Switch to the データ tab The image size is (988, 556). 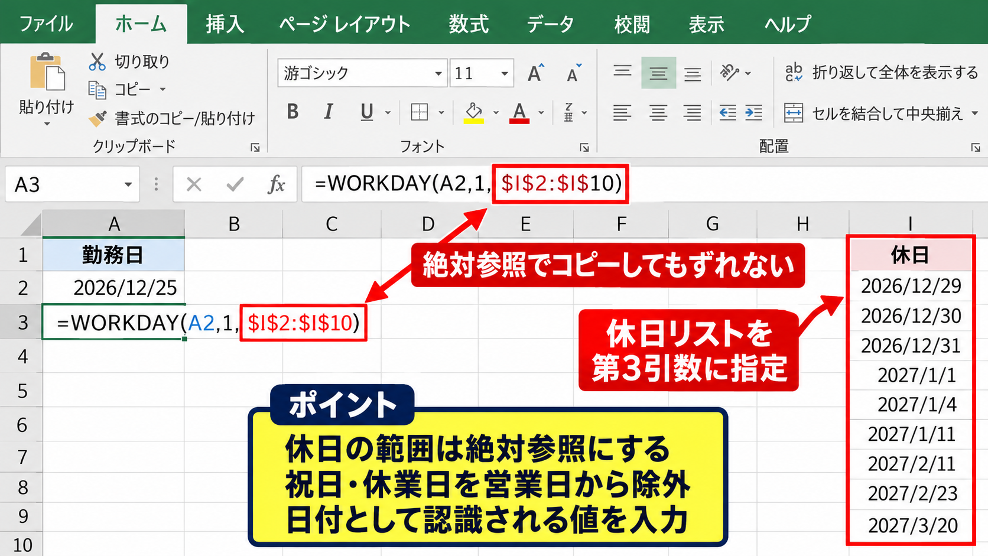tap(550, 24)
